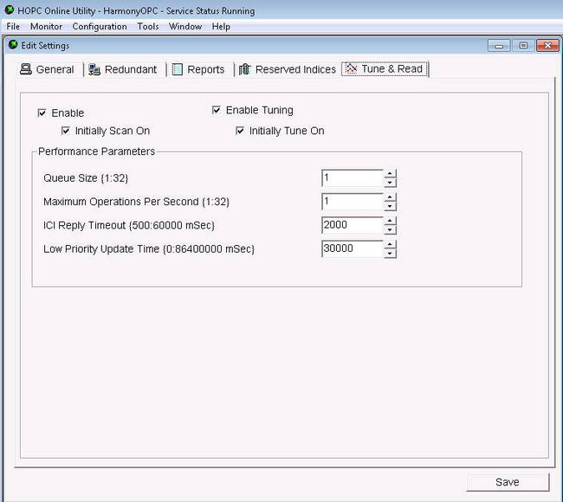
Task: Toggle the Initially Scan On checkbox
Action: pyautogui.click(x=66, y=131)
